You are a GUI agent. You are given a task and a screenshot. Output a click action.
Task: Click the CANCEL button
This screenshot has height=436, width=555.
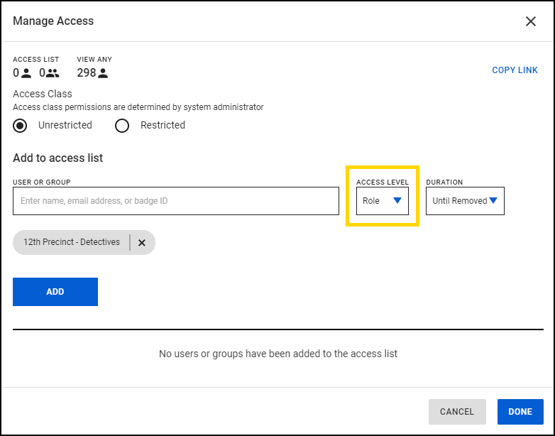coord(457,412)
